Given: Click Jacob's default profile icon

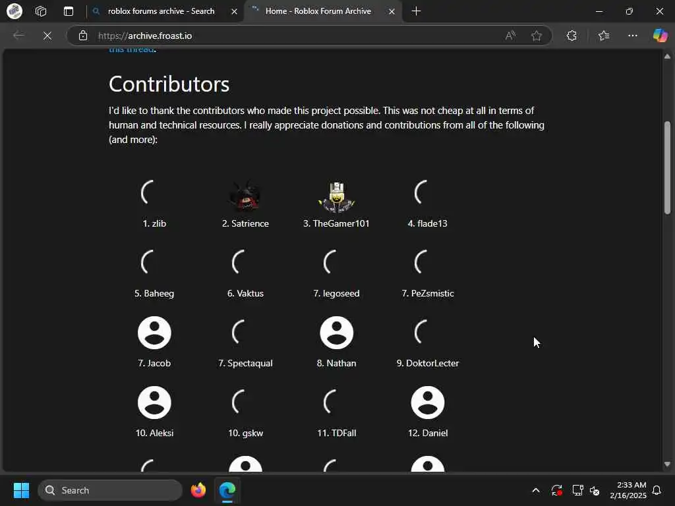Looking at the screenshot, I should tap(154, 333).
